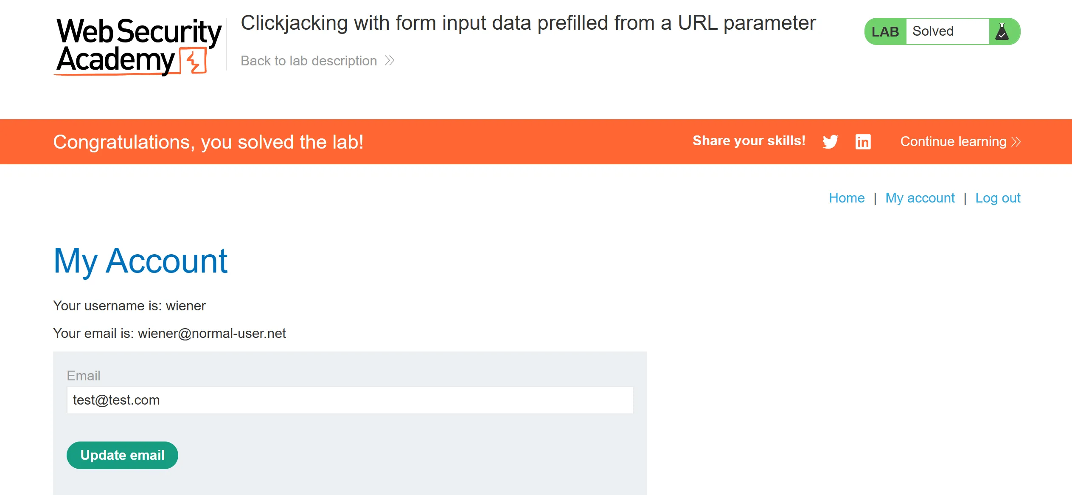Click the Email field label
Viewport: 1072px width, 495px height.
tap(84, 376)
